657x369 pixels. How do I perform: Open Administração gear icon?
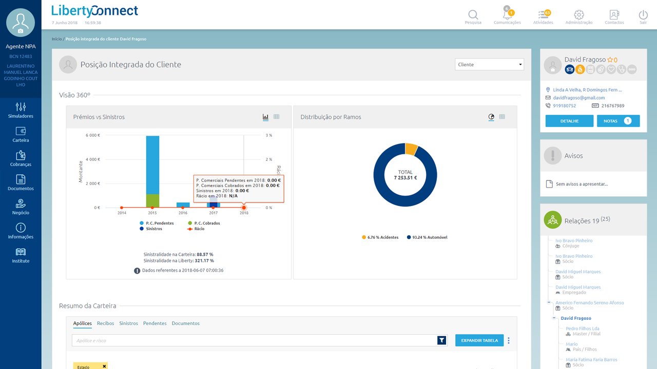point(579,15)
